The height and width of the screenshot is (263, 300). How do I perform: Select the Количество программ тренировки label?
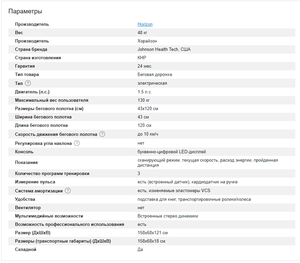[x=52, y=174]
